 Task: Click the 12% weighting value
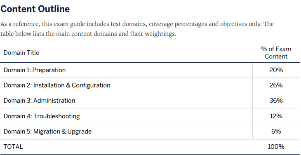click(276, 116)
